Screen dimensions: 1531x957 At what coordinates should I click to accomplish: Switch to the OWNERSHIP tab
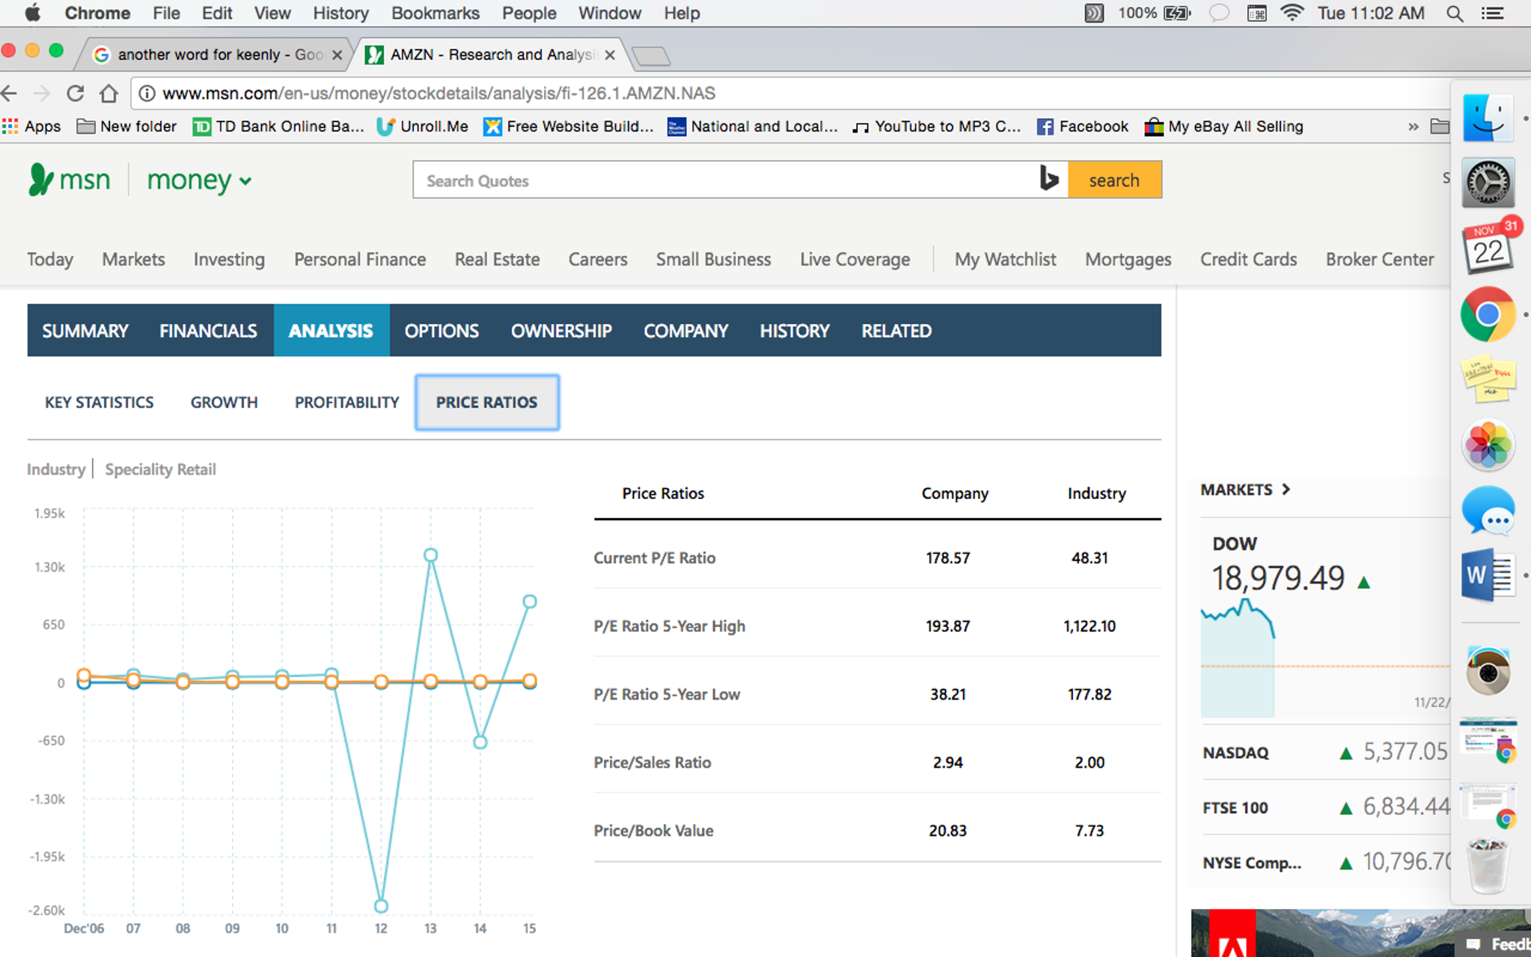coord(561,331)
